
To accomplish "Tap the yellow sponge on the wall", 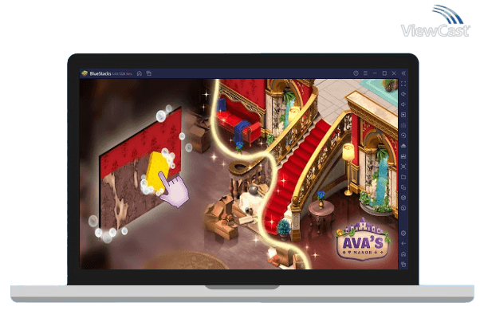I will point(158,171).
